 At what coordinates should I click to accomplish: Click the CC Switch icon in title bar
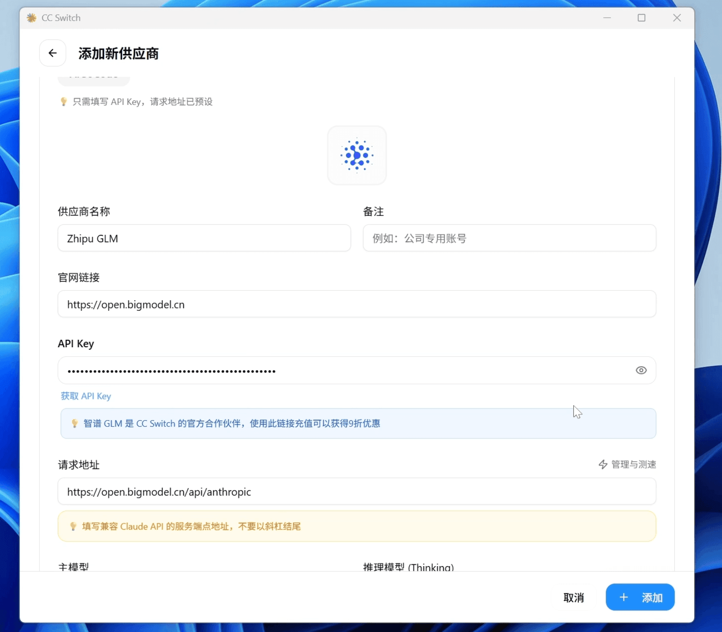[31, 18]
